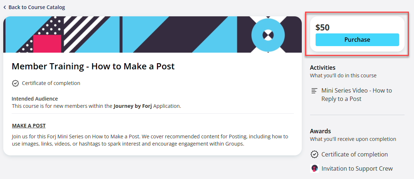Click the back chevron arrow icon
414x179 pixels.
tap(5, 7)
